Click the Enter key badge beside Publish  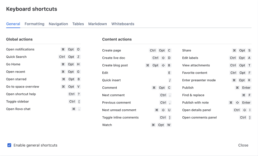point(246,88)
